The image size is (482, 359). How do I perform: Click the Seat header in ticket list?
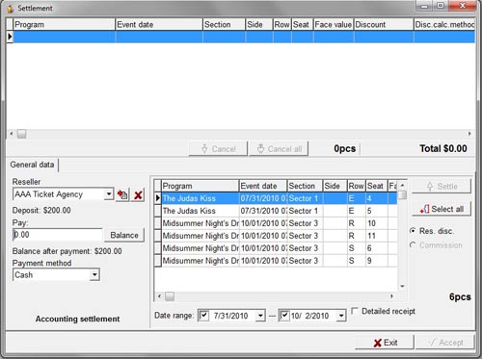coord(377,186)
